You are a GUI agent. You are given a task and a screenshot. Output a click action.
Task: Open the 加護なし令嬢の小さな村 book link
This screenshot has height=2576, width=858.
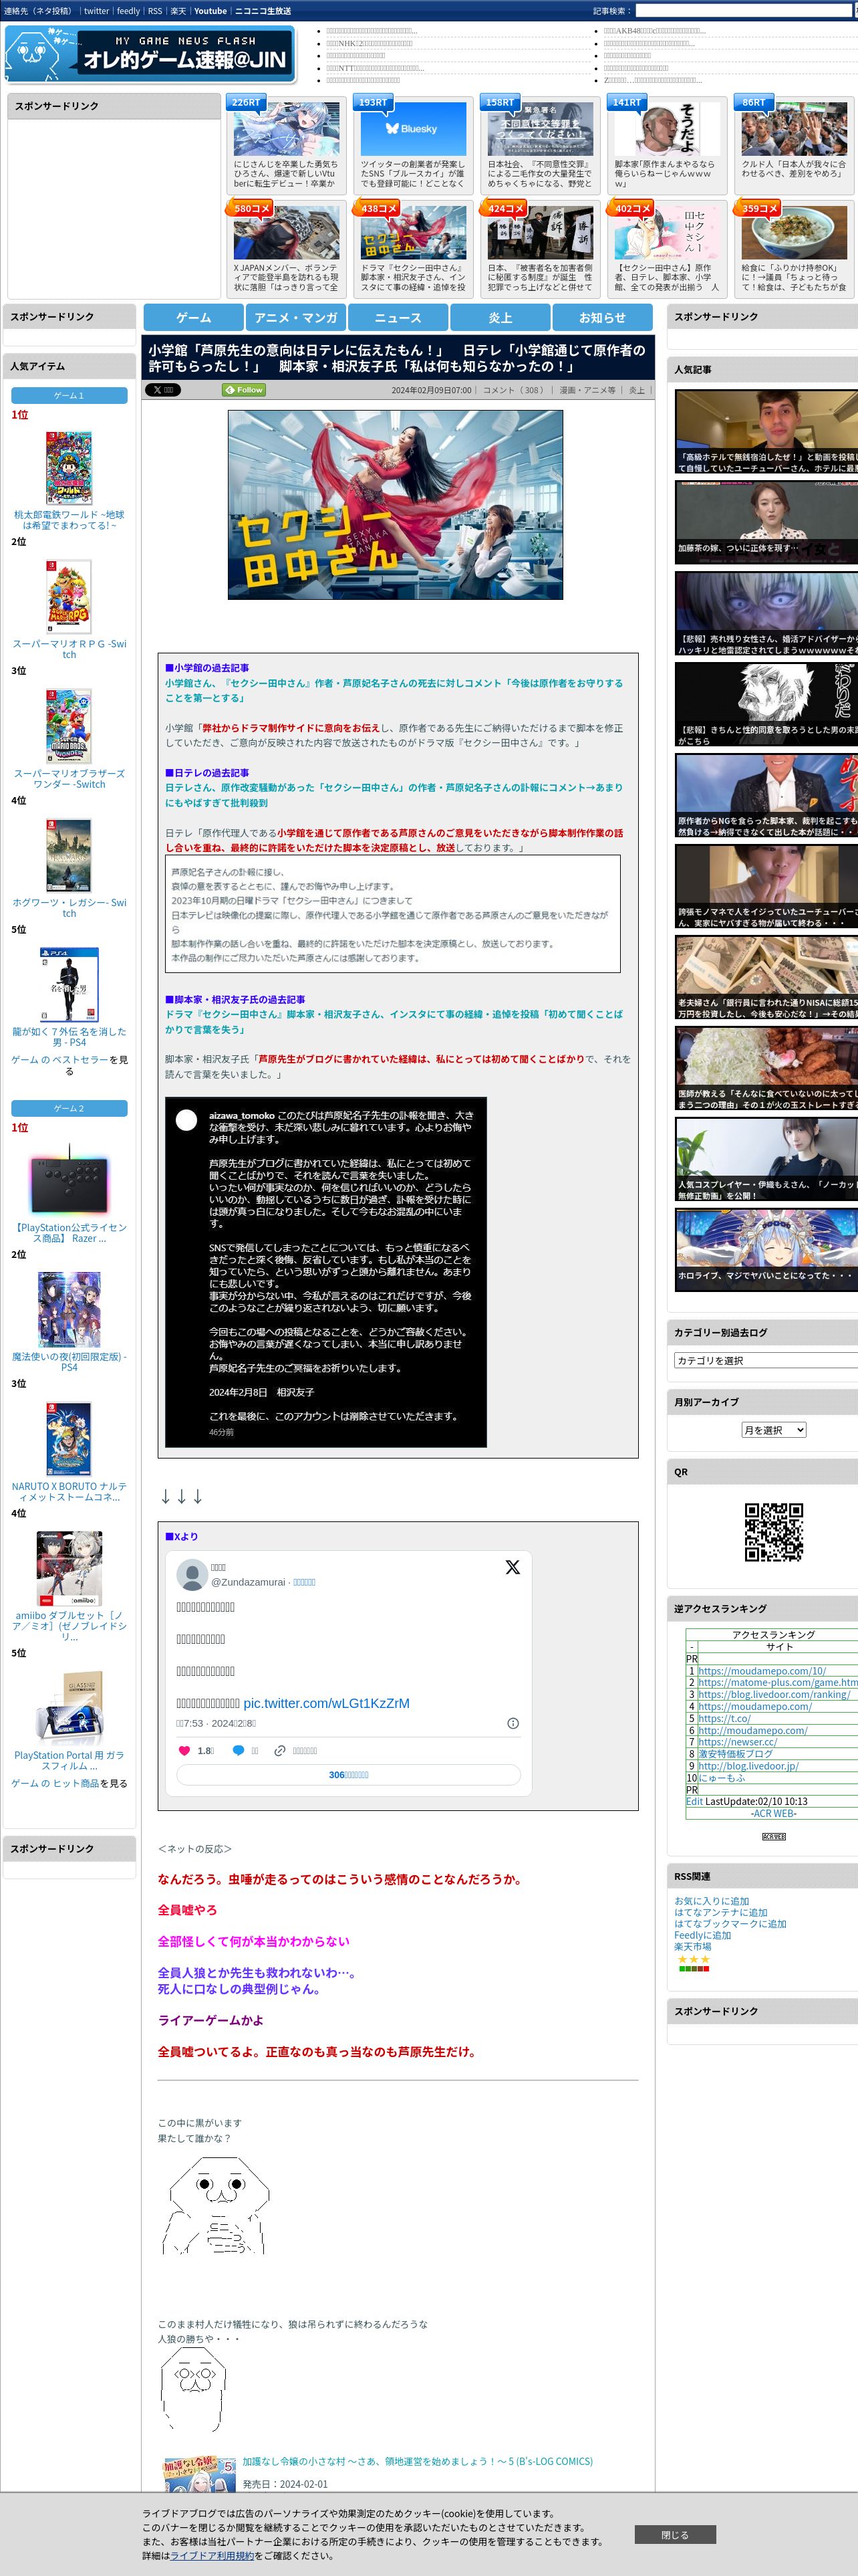[418, 2461]
